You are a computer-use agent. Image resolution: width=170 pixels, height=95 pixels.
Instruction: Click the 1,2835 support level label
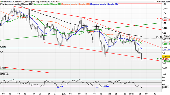[3, 68]
